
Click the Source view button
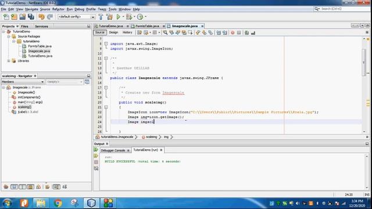pos(99,33)
